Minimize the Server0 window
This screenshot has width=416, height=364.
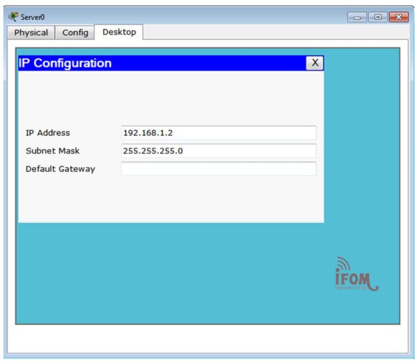pos(358,17)
